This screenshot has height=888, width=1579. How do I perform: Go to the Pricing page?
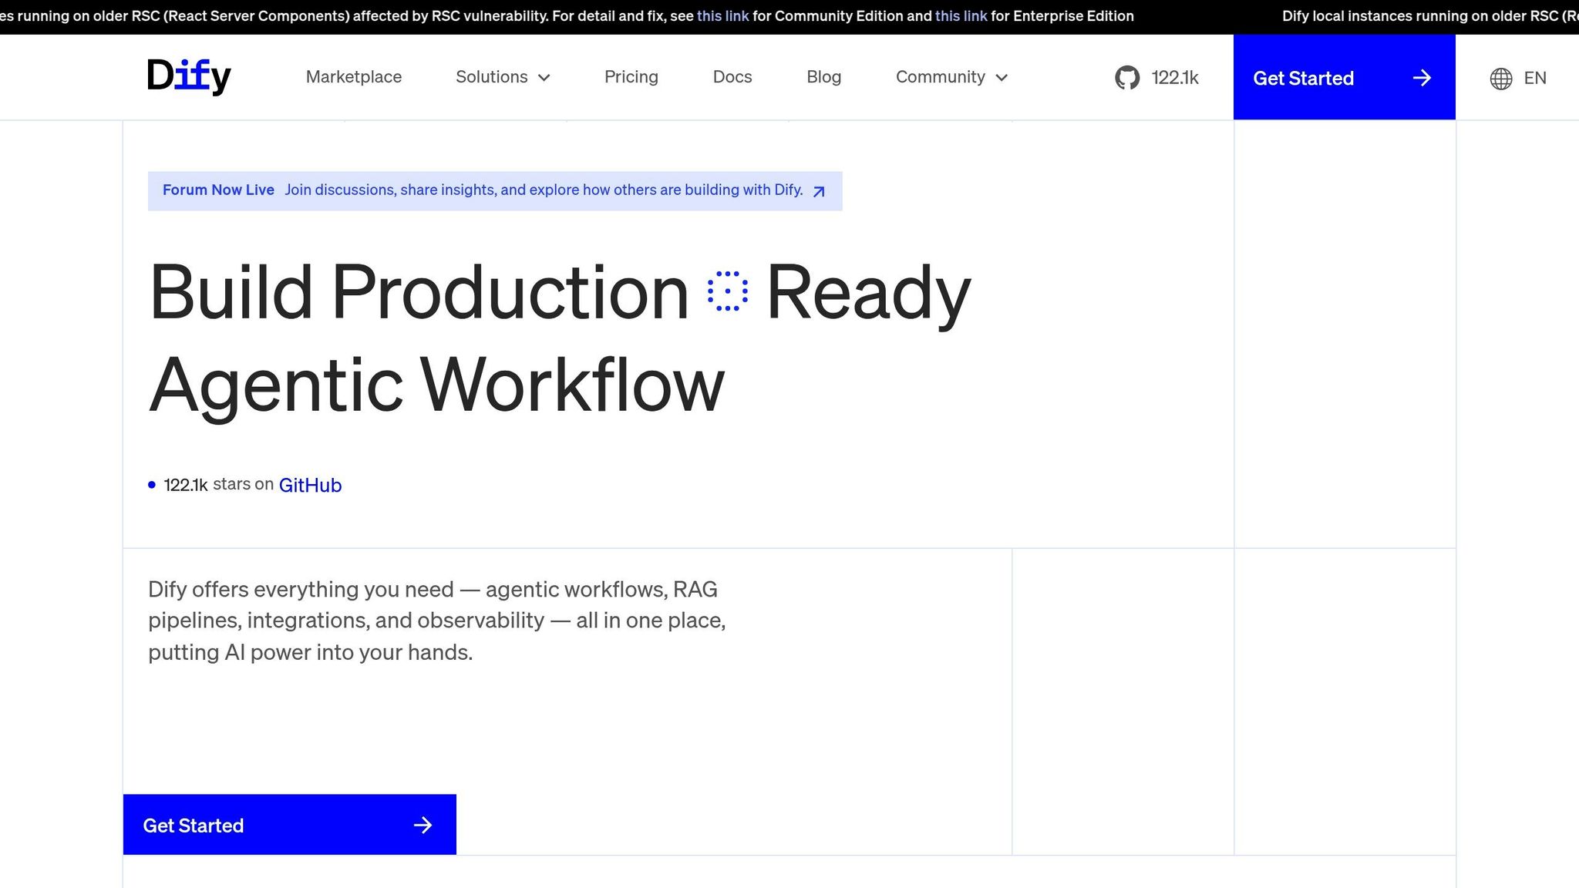click(631, 77)
